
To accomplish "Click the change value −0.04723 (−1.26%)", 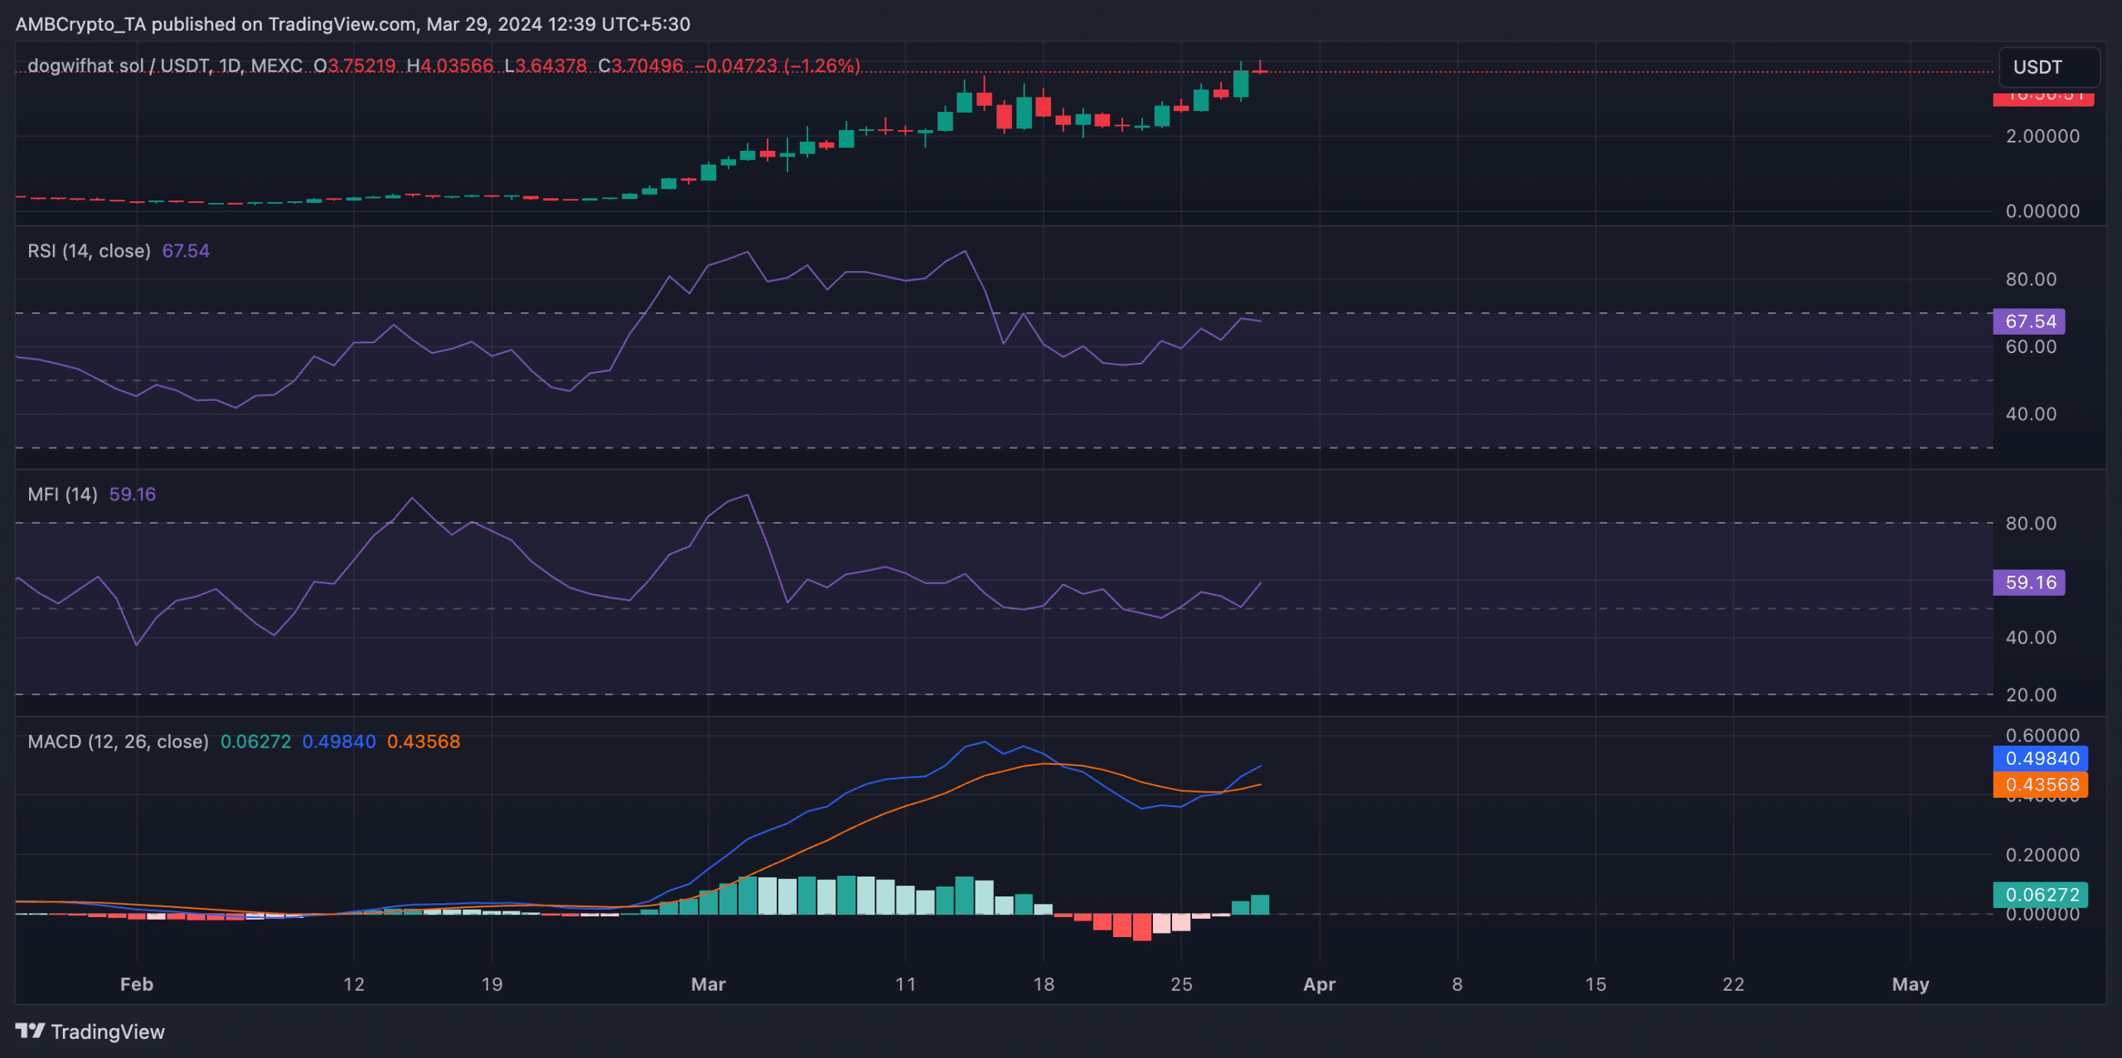I will tap(778, 65).
